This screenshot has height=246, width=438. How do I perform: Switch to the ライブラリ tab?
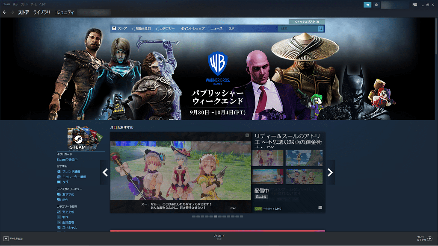click(41, 12)
